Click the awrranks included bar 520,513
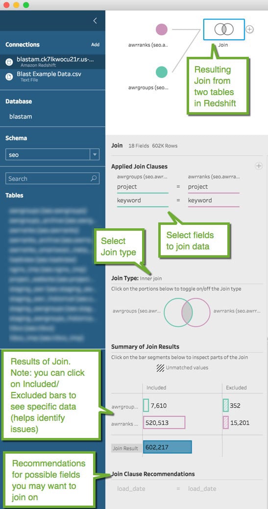 tap(164, 423)
